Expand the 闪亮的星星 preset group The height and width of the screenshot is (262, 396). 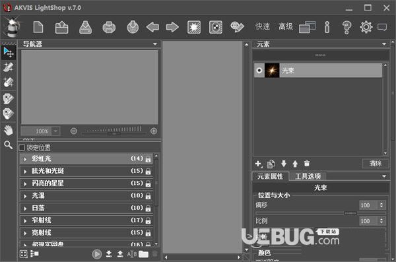[25, 184]
